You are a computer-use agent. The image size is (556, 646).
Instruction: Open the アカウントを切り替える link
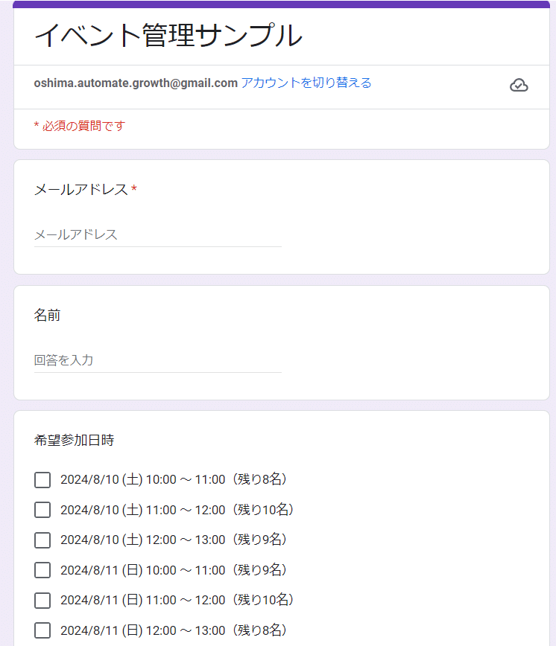point(306,83)
